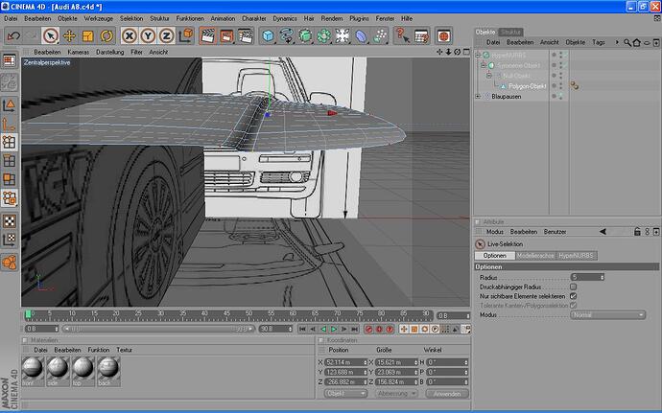Click the Radius value stepper
Image resolution: width=662 pixels, height=413 pixels.
click(603, 277)
